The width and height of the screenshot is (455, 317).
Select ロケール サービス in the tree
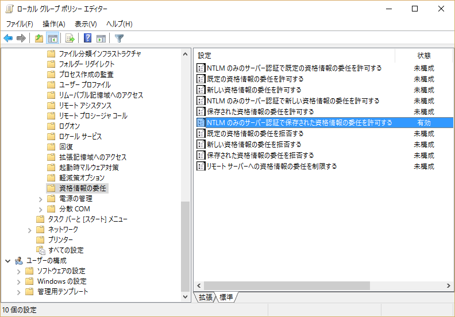pyautogui.click(x=80, y=136)
